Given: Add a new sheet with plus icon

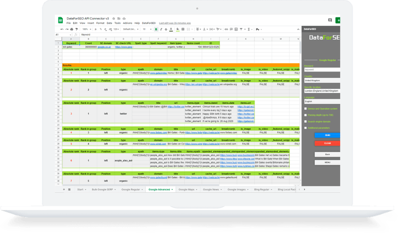Looking at the screenshot, I should pyautogui.click(x=64, y=189).
